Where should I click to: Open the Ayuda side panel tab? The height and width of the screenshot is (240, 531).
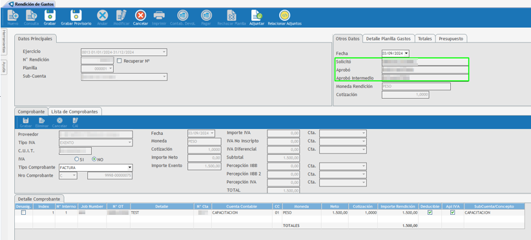[3, 66]
